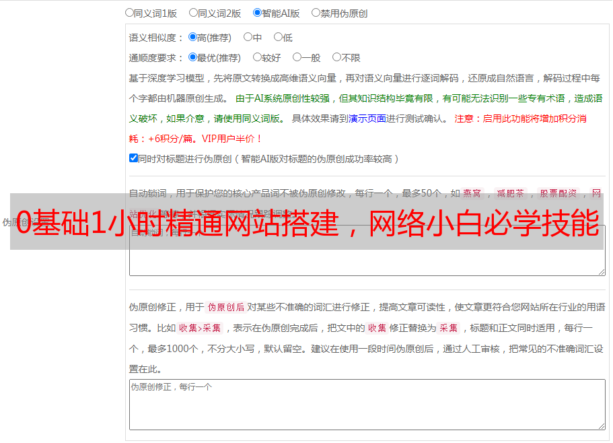
Task: Set 通顺度要求 to 较好
Action: [x=257, y=57]
